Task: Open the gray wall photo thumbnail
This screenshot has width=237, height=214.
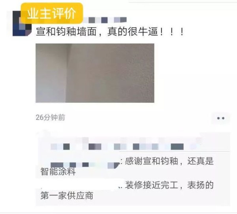Action: click(95, 73)
